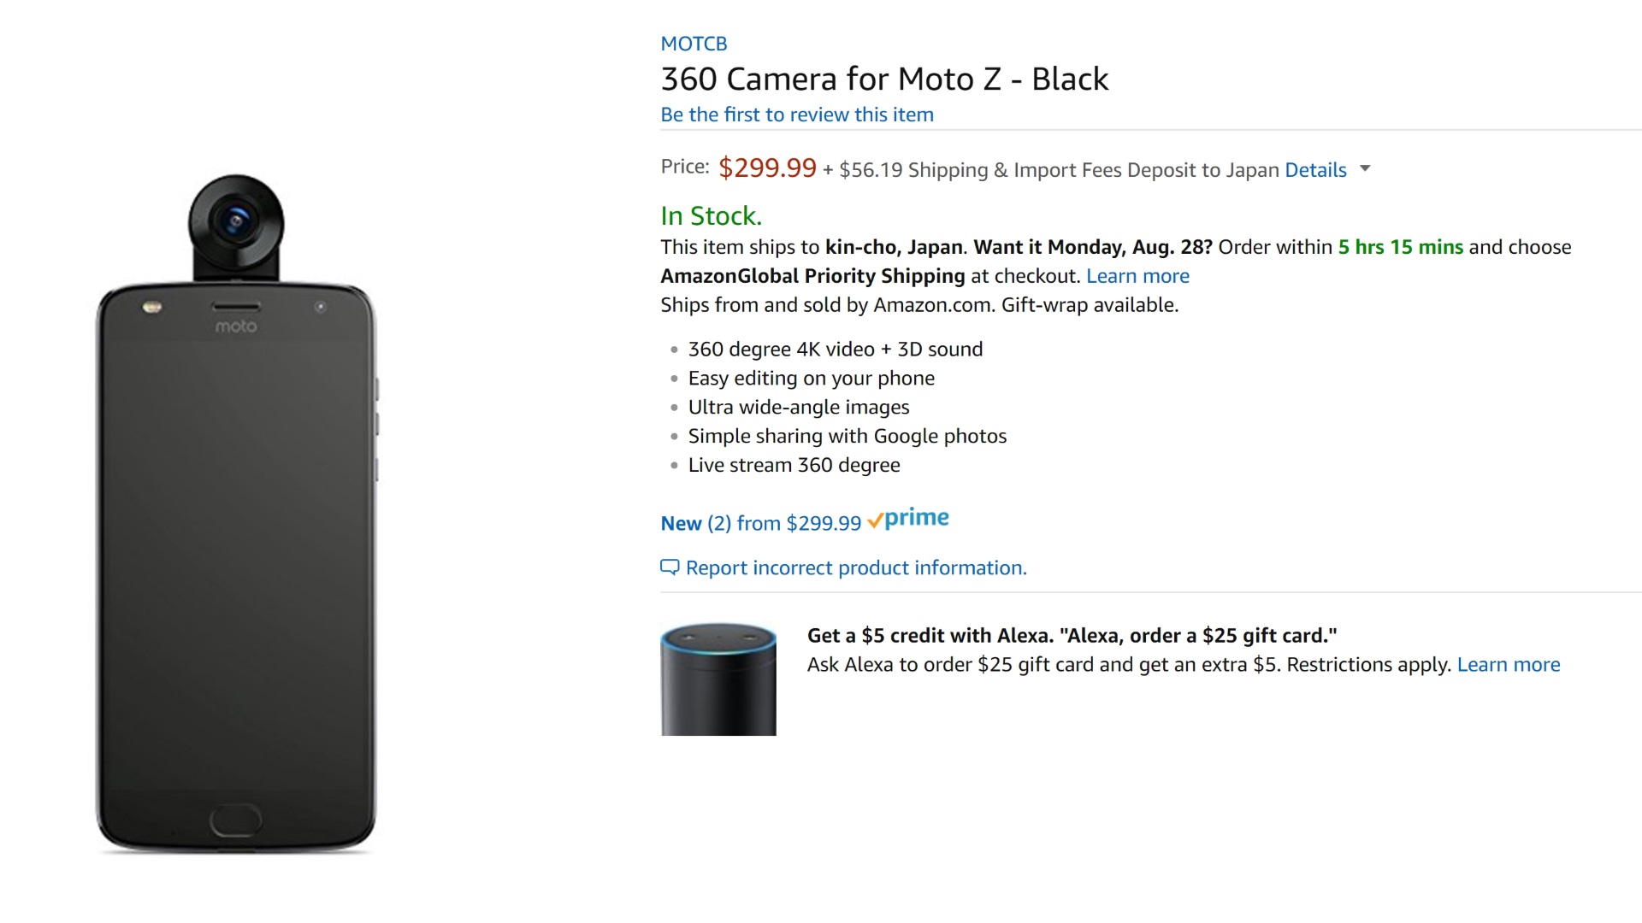Viewport: 1642px width, 923px height.
Task: Expand the shipping details dropdown arrow
Action: point(1365,168)
